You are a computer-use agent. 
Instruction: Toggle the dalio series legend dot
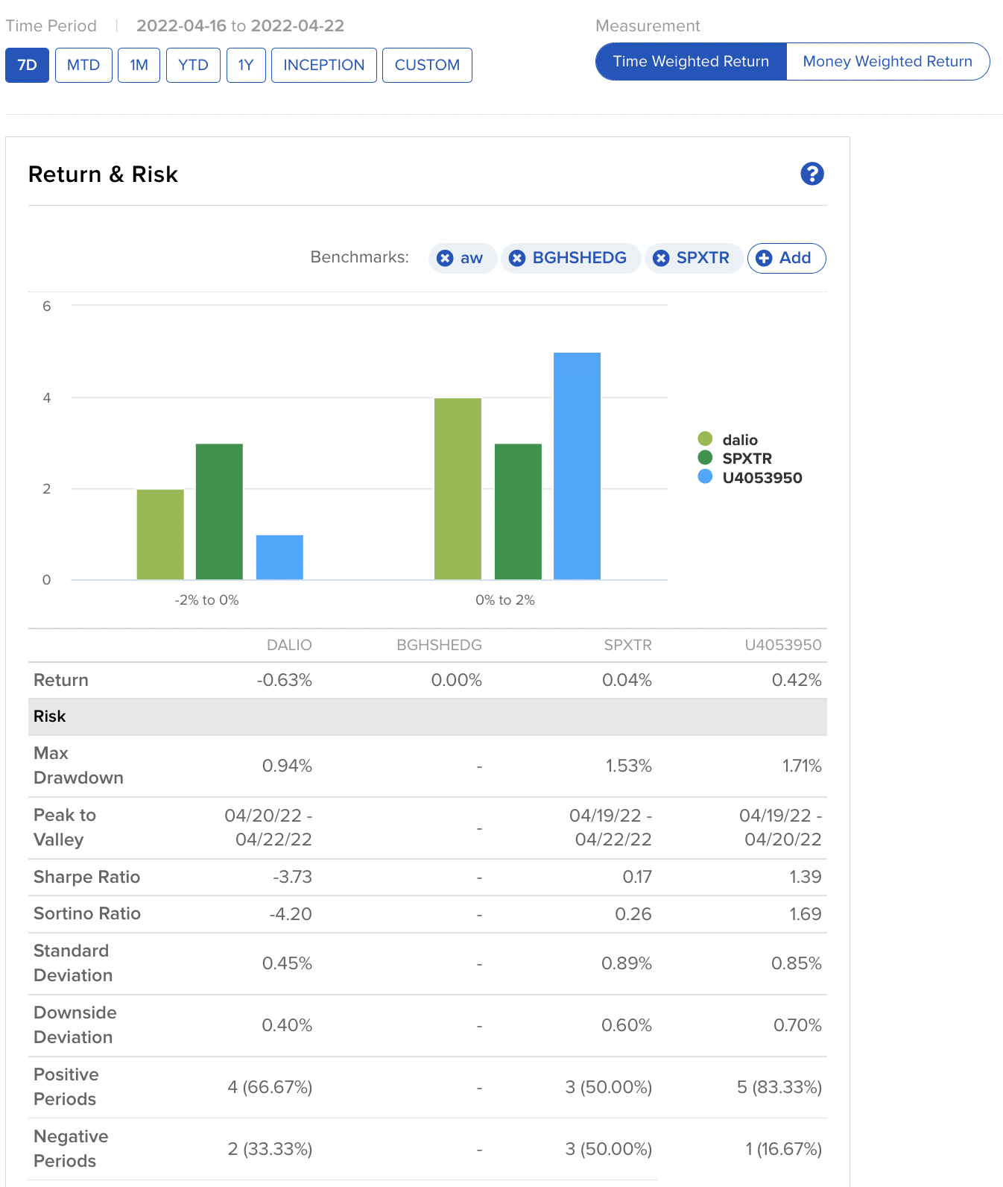point(705,439)
